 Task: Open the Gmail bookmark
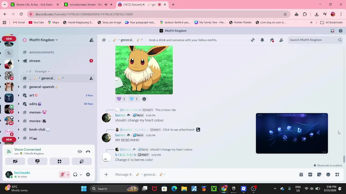(19, 22)
